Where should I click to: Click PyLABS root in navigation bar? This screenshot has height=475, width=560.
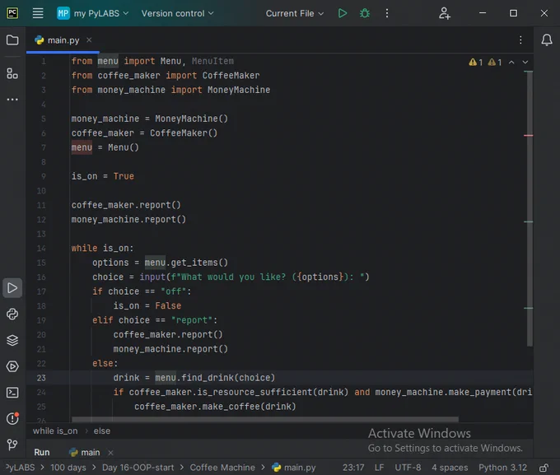(20, 468)
